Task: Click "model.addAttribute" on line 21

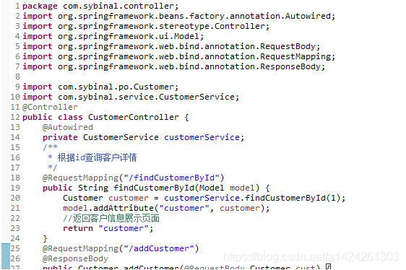Action: (108, 208)
